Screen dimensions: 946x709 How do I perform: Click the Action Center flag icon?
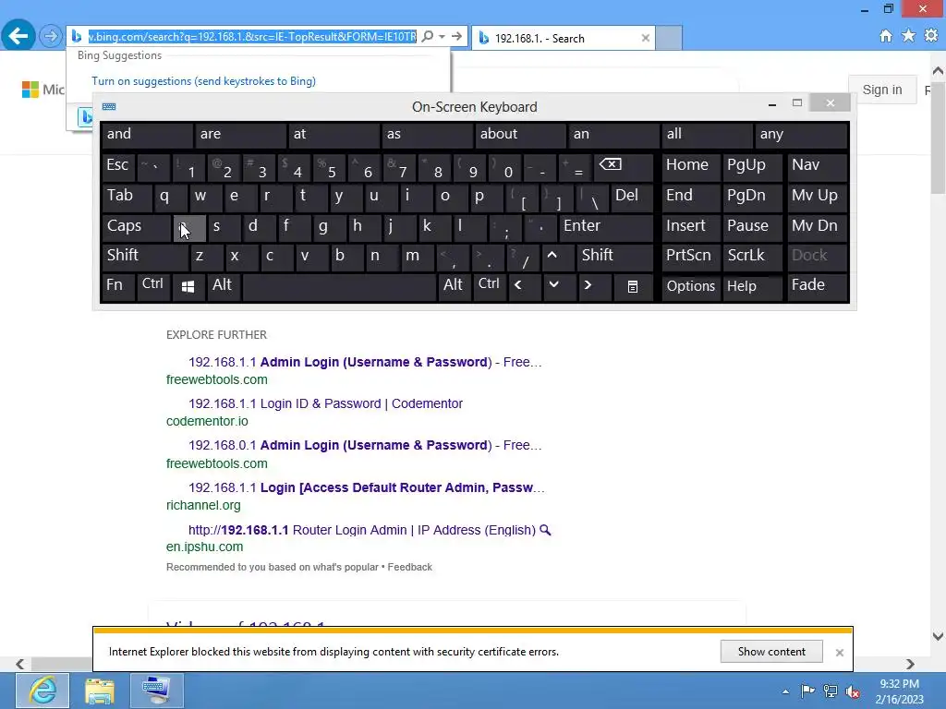(x=807, y=691)
